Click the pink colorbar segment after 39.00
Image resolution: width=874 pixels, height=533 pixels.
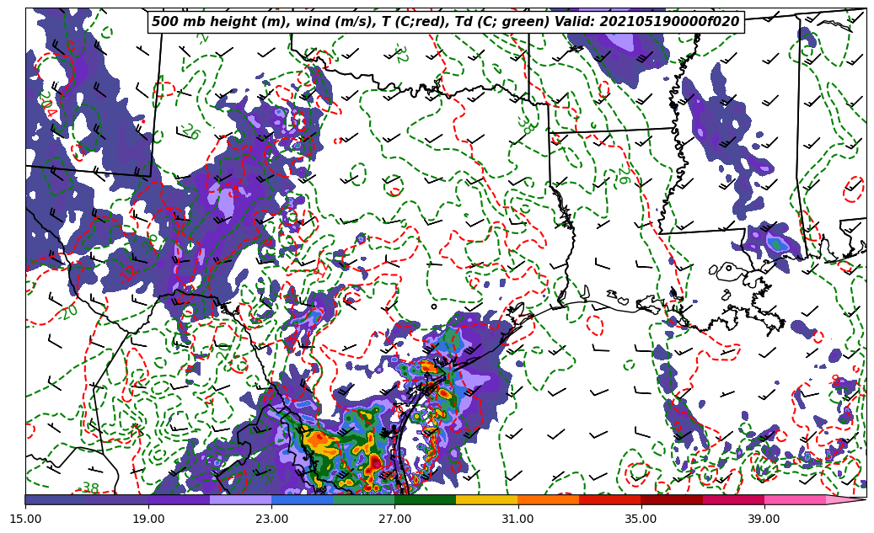795,499
